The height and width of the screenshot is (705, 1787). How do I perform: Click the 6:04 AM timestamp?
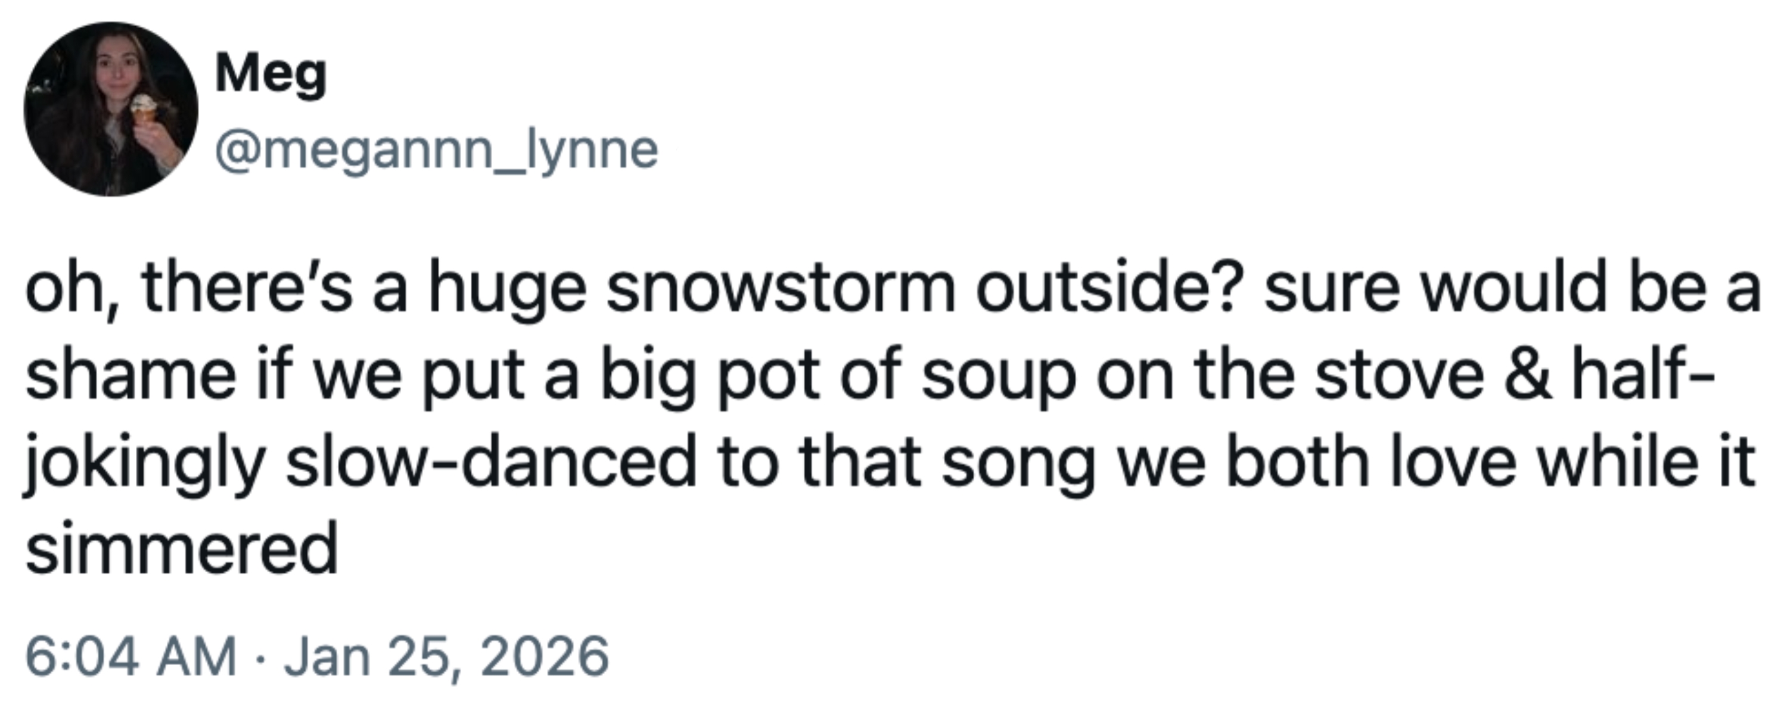pyautogui.click(x=131, y=656)
